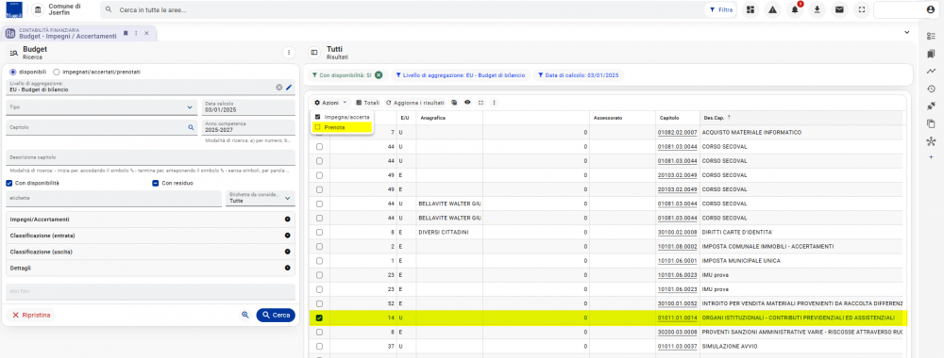Select impegnati/accertati/prenotati radio button

tap(57, 72)
